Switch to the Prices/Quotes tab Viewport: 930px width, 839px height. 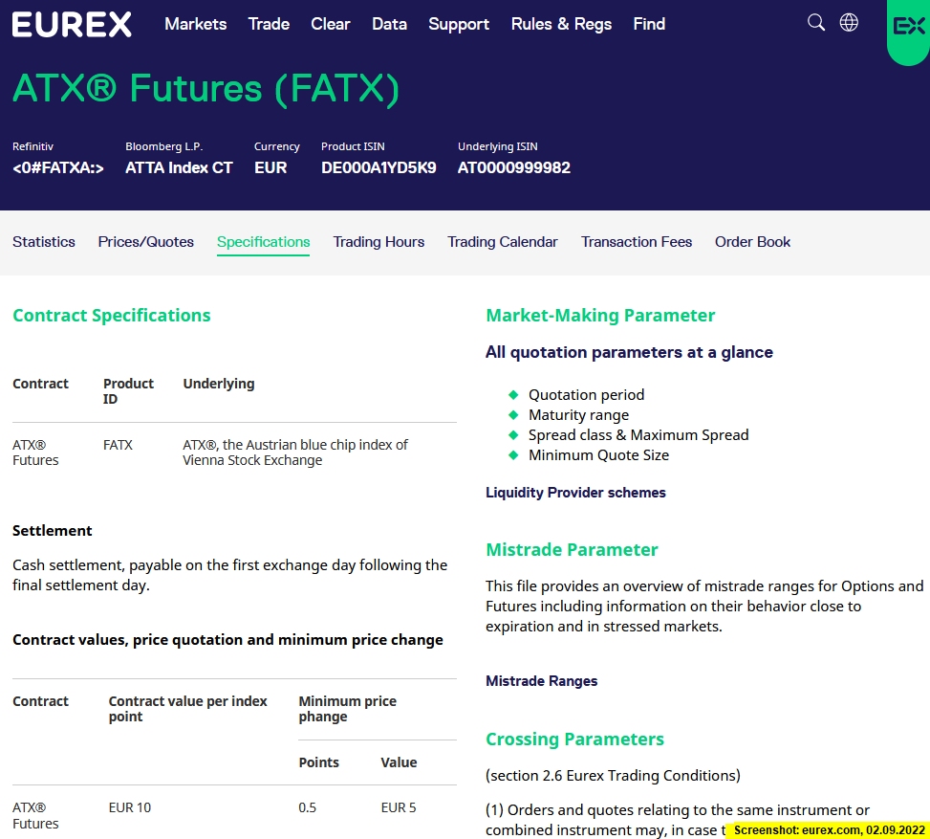pyautogui.click(x=146, y=242)
